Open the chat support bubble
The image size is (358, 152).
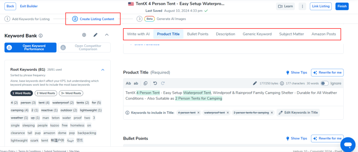pyautogui.click(x=348, y=144)
